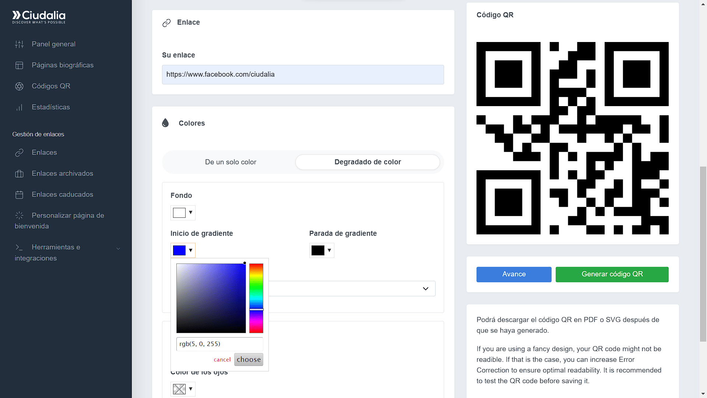Select the Degradado de color option
The image size is (707, 398).
click(367, 162)
